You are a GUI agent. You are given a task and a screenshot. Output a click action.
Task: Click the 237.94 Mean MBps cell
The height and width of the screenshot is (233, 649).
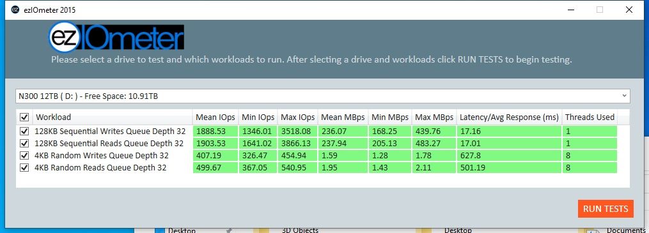click(x=343, y=144)
